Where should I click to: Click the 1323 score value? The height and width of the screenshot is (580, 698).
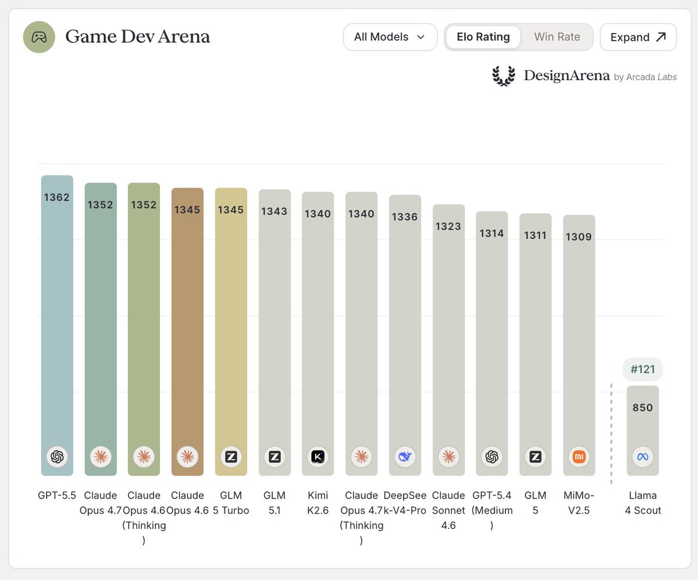tap(448, 226)
